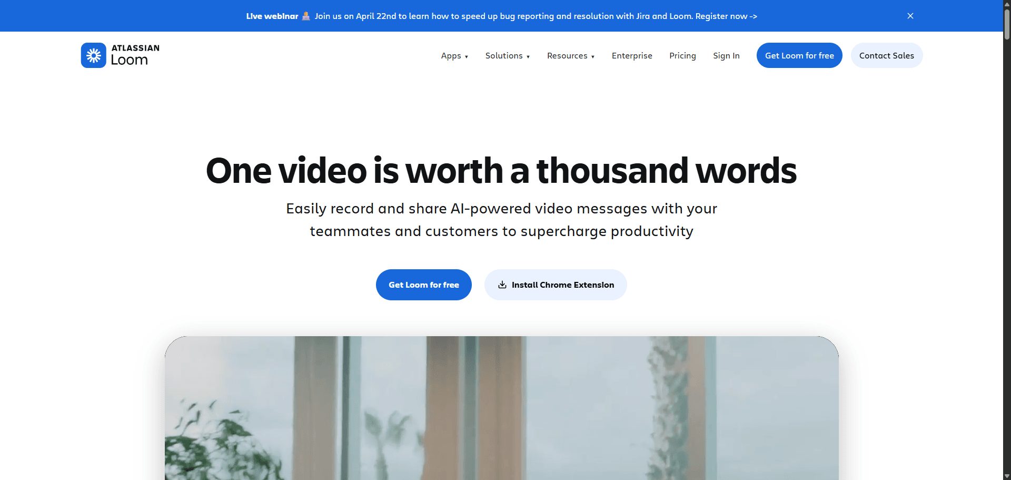The width and height of the screenshot is (1011, 480).
Task: Click the download icon beside Install Chrome Extension
Action: [502, 285]
